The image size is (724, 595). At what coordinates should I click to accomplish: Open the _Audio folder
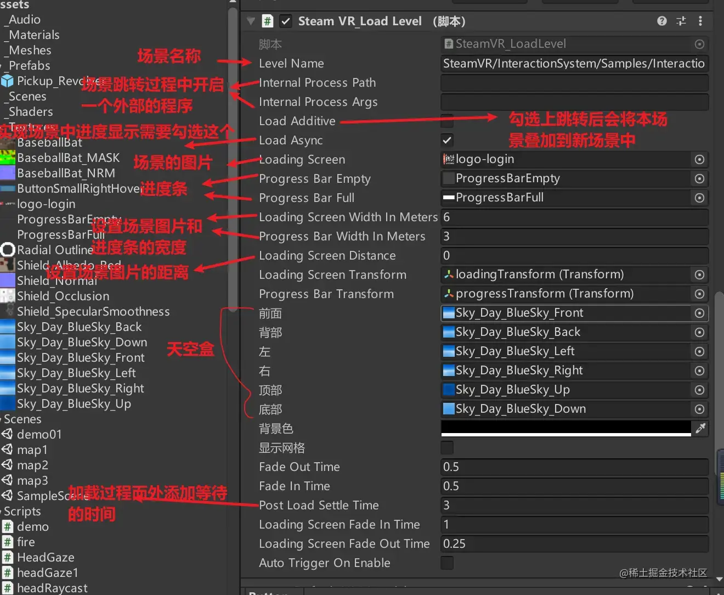tap(22, 19)
